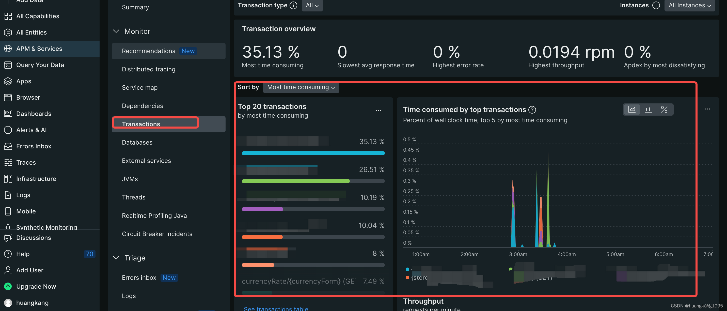The image size is (727, 311).
Task: Click the Upgrade Now button
Action: point(36,286)
